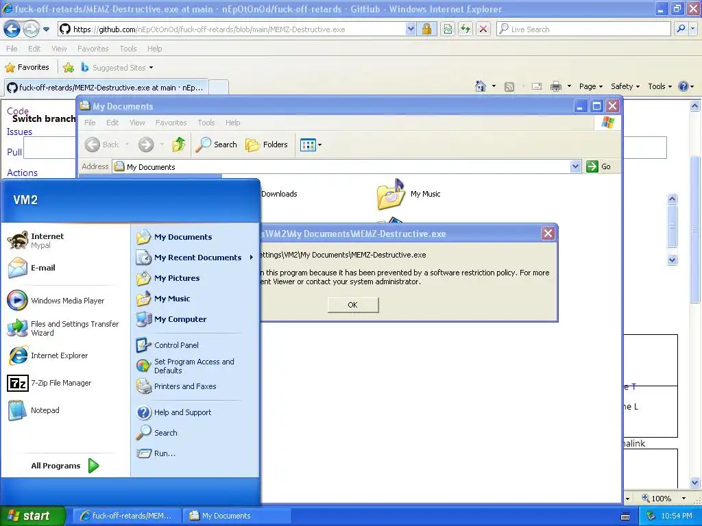Click the Issues link on GitHub page

point(19,132)
